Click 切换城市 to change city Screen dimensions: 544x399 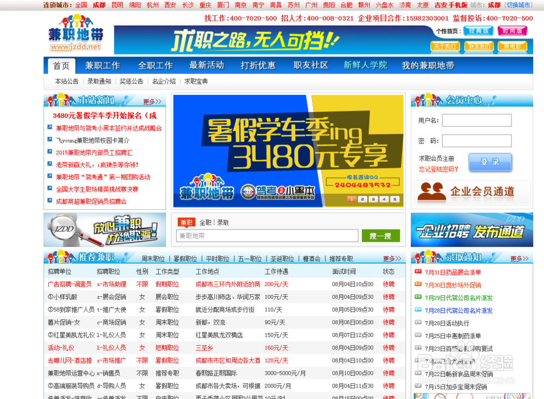point(518,5)
